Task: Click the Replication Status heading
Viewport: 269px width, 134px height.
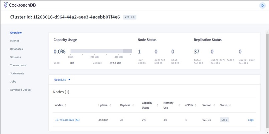Action: [208, 40]
